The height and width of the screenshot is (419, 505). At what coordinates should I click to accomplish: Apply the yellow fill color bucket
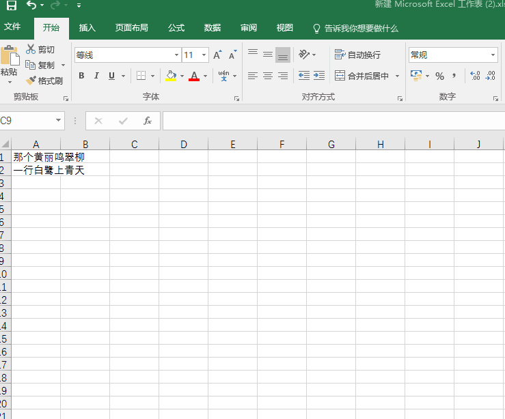171,76
